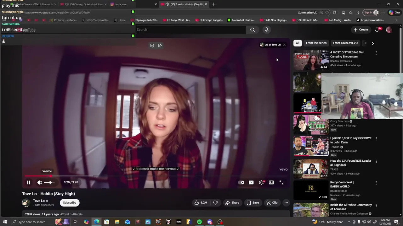The height and width of the screenshot is (226, 403).
Task: Open Spotify from the taskbar
Action: 199,222
